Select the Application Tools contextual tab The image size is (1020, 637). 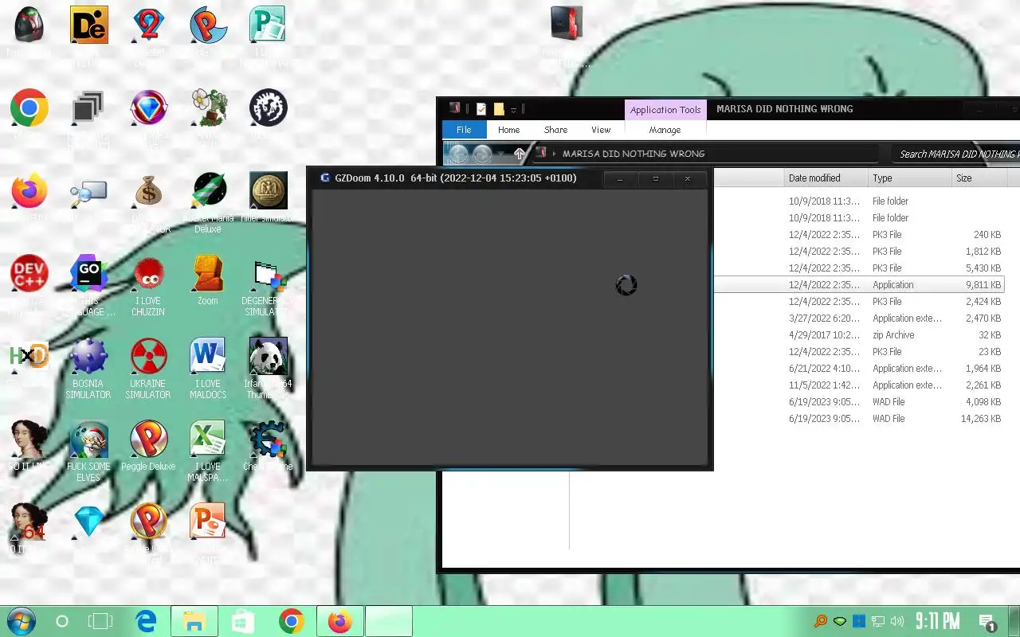click(665, 110)
